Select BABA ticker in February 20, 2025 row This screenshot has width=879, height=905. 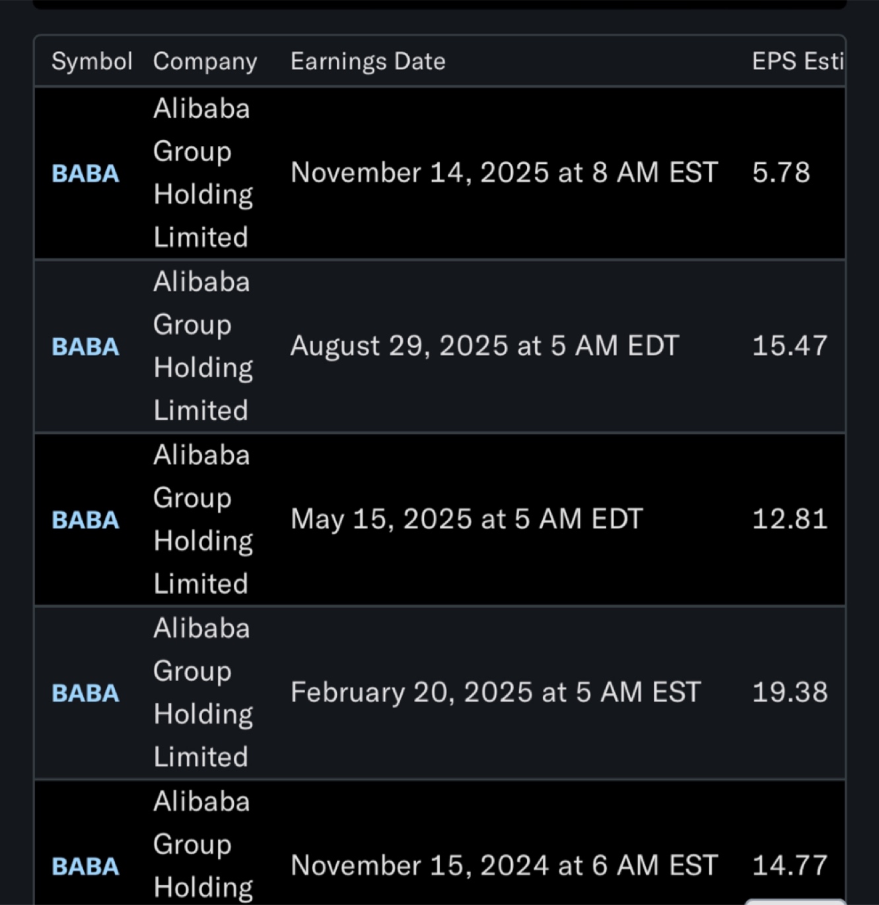tap(85, 693)
